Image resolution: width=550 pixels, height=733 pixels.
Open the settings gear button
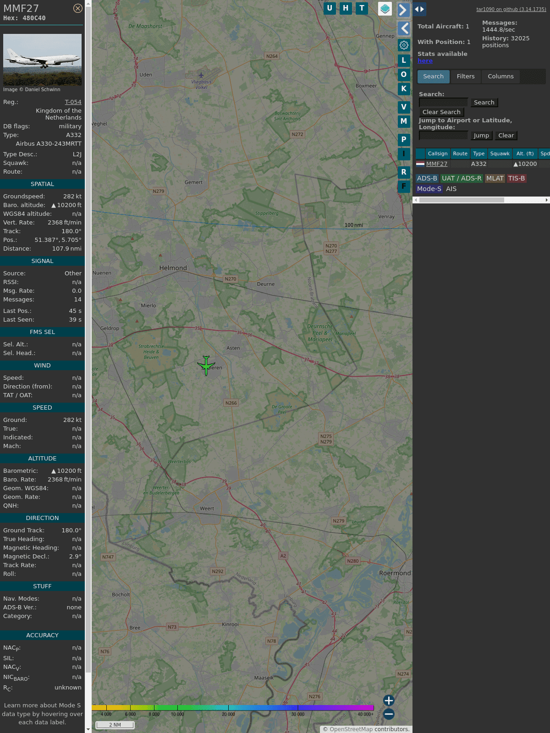coord(404,45)
